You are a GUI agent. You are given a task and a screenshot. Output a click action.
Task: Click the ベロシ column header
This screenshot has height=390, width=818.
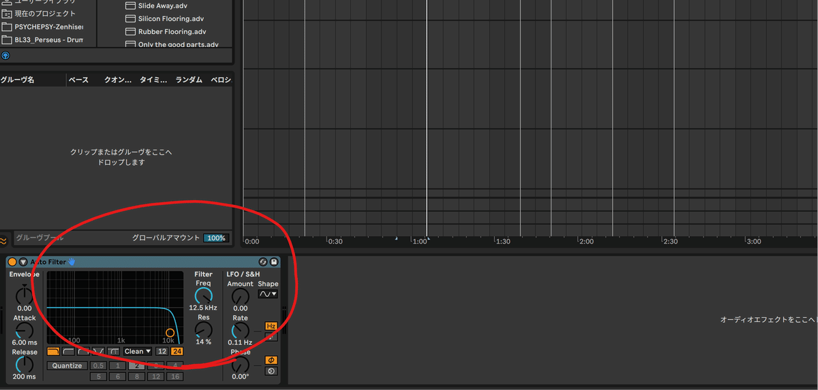[x=221, y=80]
